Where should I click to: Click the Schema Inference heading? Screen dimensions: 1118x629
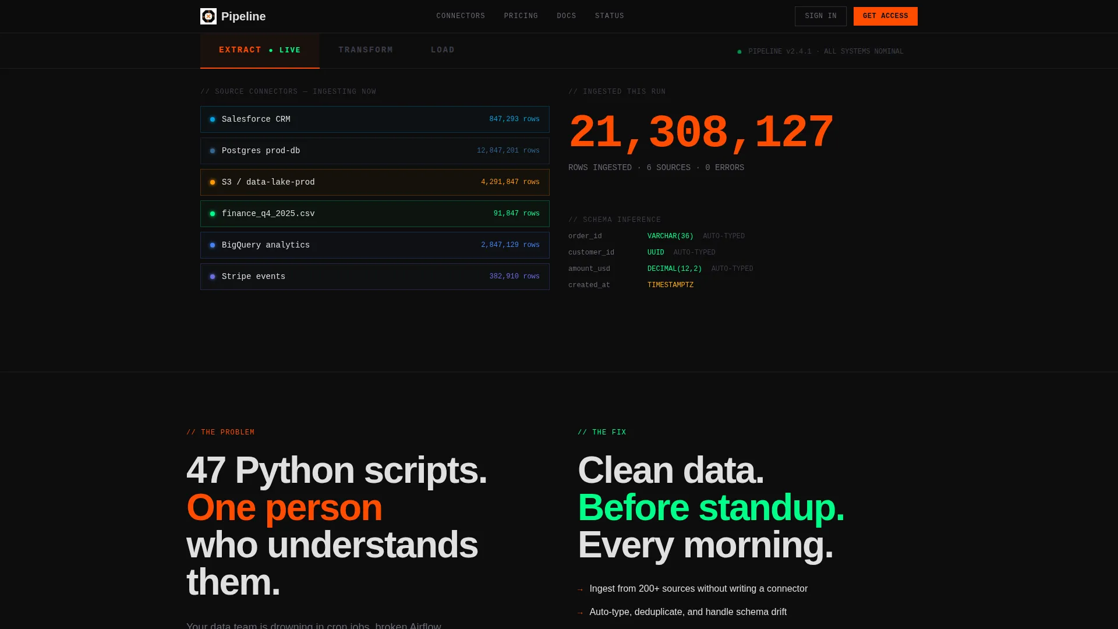tap(614, 220)
